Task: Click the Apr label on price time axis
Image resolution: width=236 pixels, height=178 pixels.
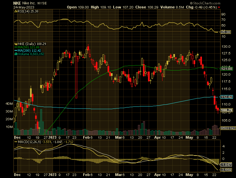Action: click(x=157, y=137)
